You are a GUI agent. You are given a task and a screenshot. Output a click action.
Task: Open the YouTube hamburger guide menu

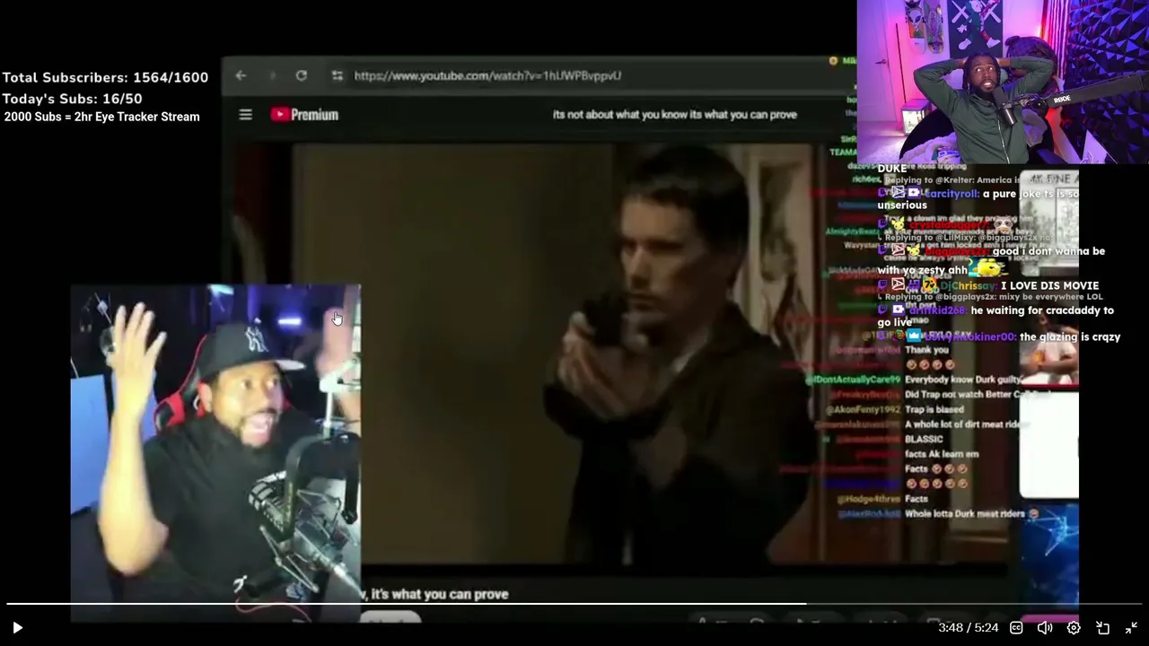245,115
